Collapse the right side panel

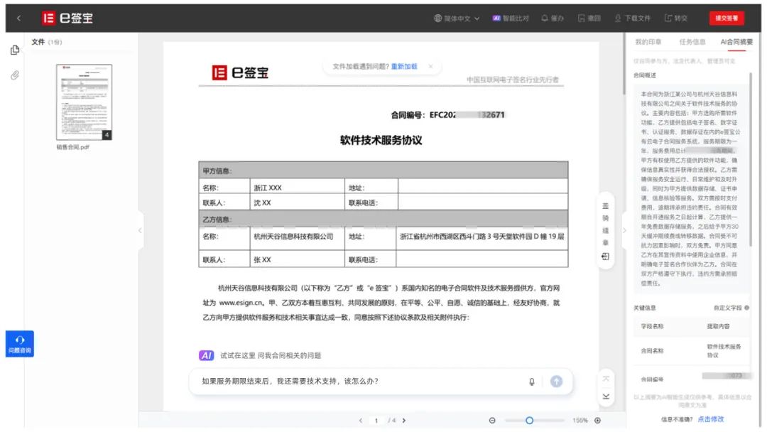pyautogui.click(x=624, y=230)
